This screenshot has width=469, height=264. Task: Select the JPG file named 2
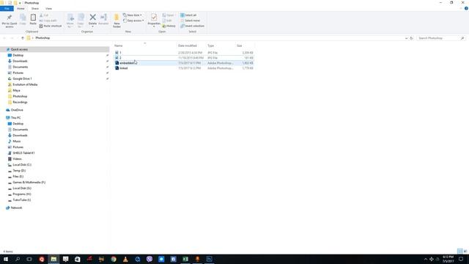[184, 58]
